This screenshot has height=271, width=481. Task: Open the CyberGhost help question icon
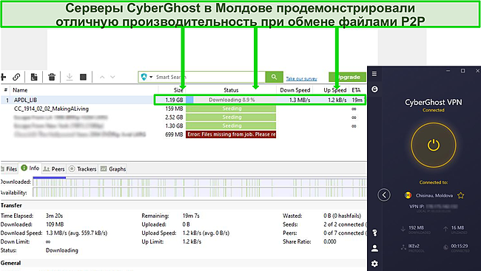(x=374, y=233)
